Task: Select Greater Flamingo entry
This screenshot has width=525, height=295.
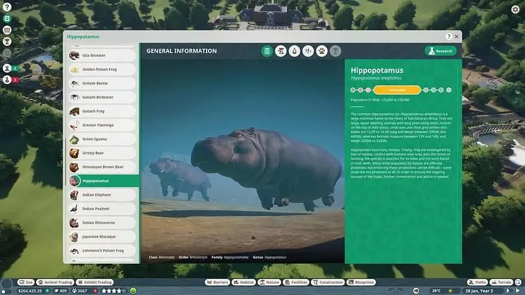Action: [102, 125]
